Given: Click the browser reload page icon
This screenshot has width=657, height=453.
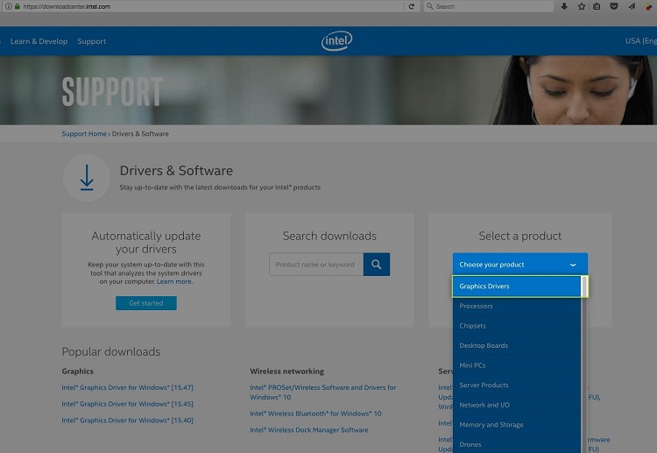Looking at the screenshot, I should point(412,6).
